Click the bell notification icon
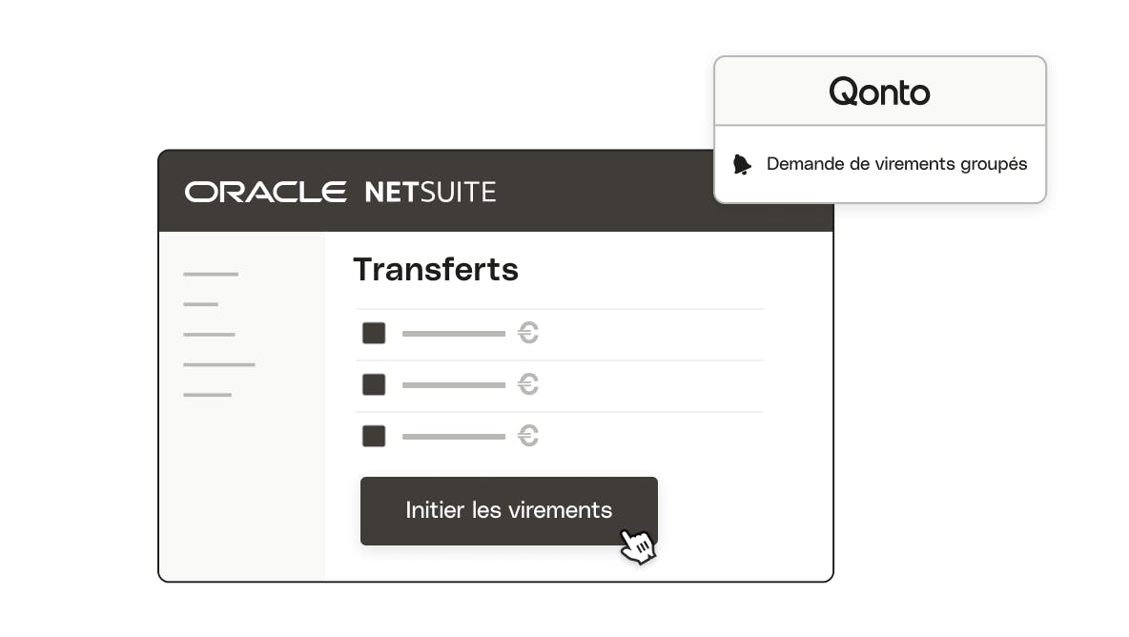 (742, 165)
